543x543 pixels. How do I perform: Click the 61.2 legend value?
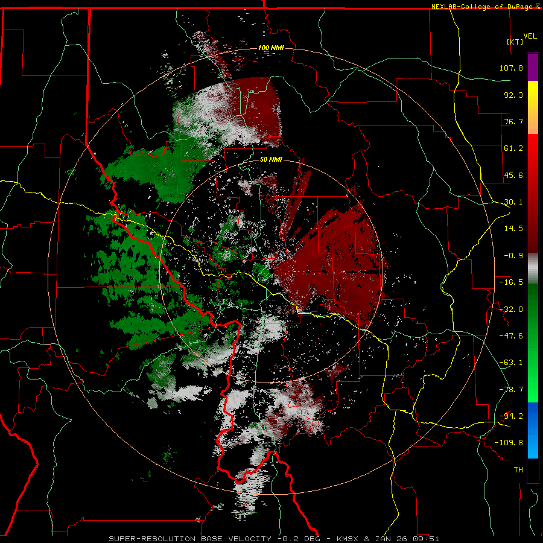(513, 148)
